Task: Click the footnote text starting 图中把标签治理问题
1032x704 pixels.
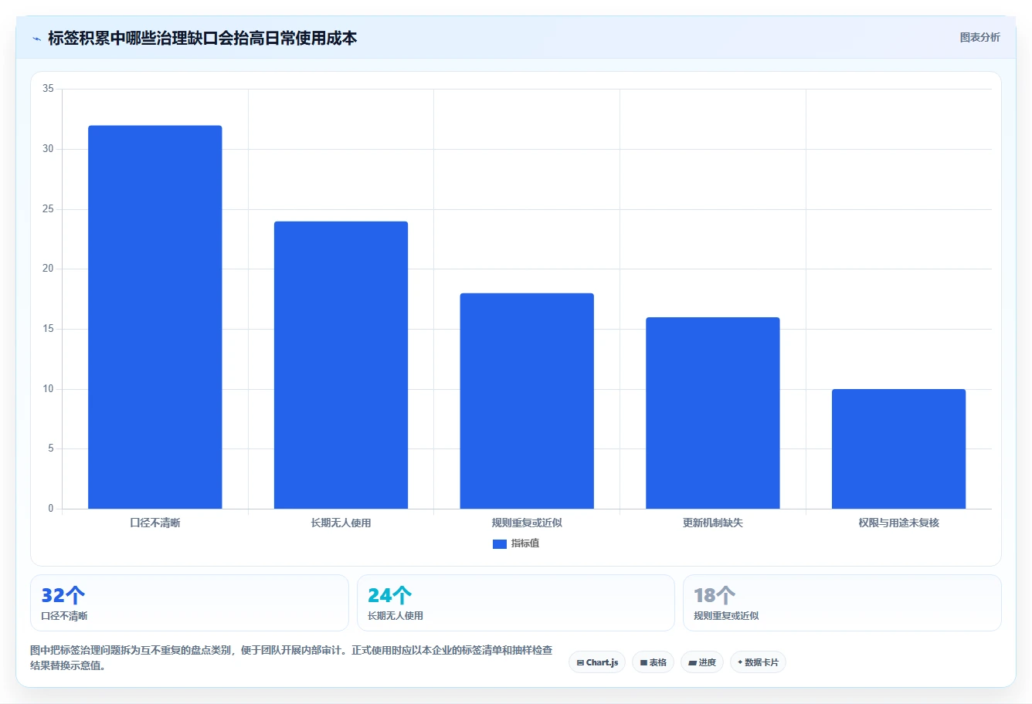Action: pos(291,658)
